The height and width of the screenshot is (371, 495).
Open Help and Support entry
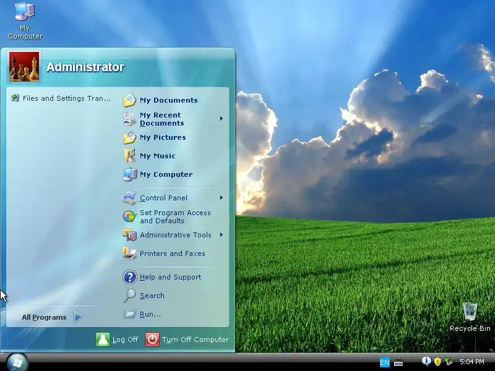click(x=171, y=277)
